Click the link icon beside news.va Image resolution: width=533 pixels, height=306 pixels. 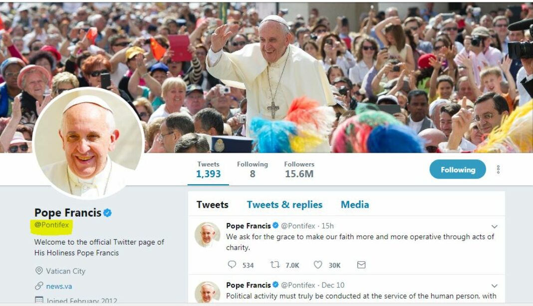pyautogui.click(x=39, y=286)
